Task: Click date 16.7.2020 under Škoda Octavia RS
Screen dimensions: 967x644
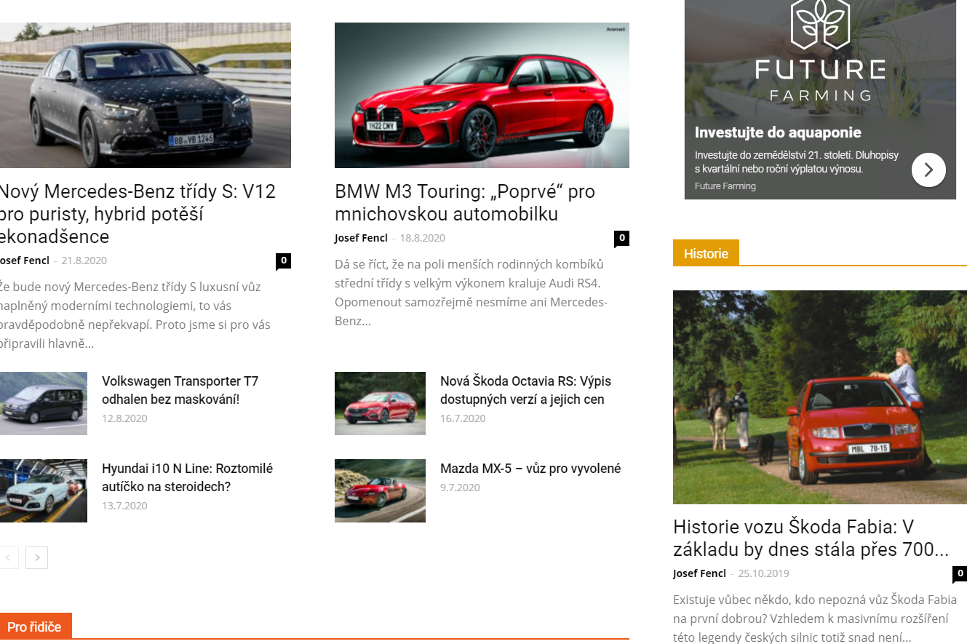Action: coord(463,418)
